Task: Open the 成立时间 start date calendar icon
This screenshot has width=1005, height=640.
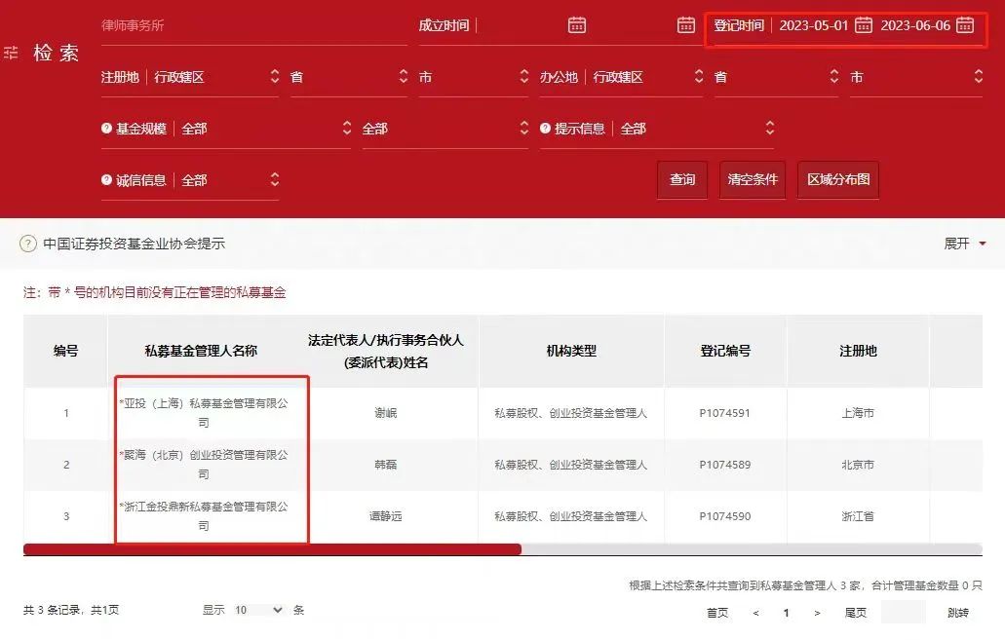Action: click(x=577, y=25)
